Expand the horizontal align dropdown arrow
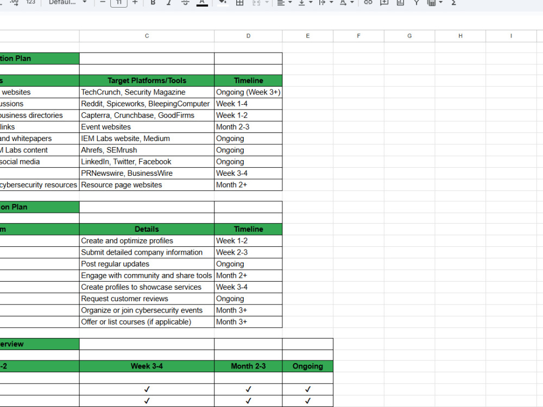The height and width of the screenshot is (407, 543). 290,2
